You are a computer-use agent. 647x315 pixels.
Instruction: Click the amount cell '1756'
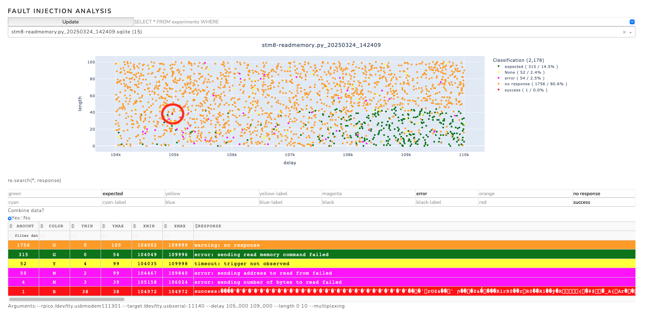(24, 245)
